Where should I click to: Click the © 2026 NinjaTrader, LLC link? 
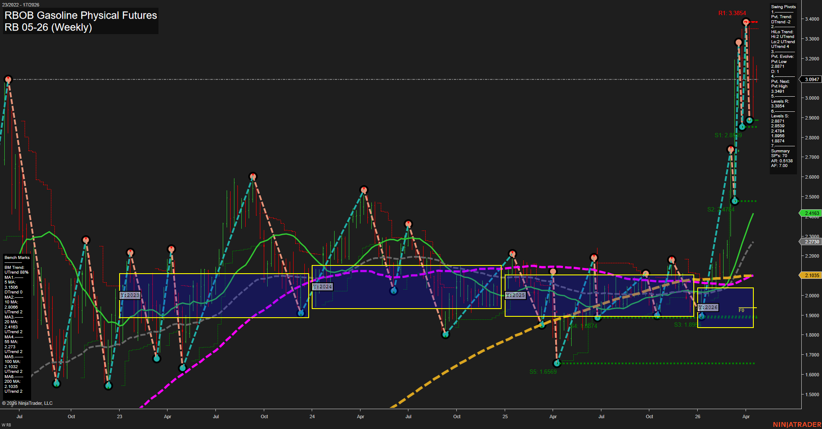coord(28,403)
